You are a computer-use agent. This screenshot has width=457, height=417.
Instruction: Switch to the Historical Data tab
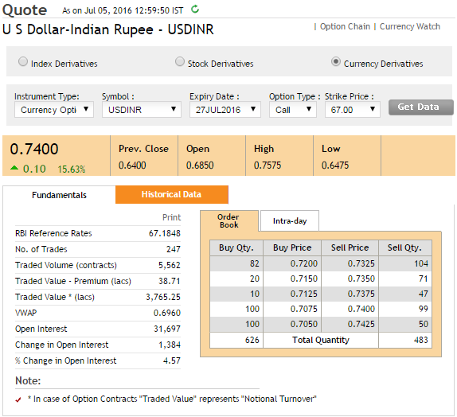(172, 194)
